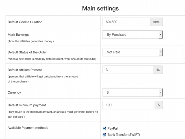This screenshot has width=185, height=139.
Task: Click the Default Cookie Duration input field
Action: pos(126,22)
